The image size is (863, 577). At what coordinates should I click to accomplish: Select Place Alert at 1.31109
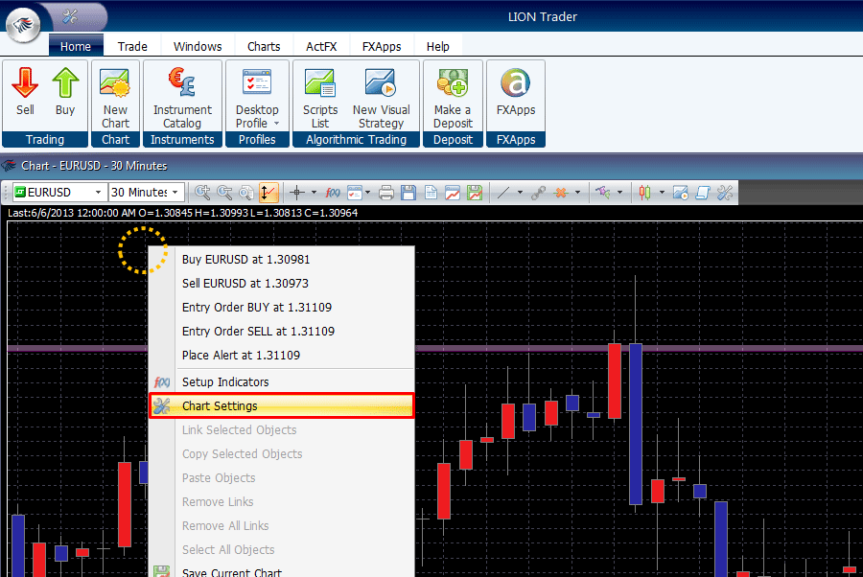tap(282, 355)
